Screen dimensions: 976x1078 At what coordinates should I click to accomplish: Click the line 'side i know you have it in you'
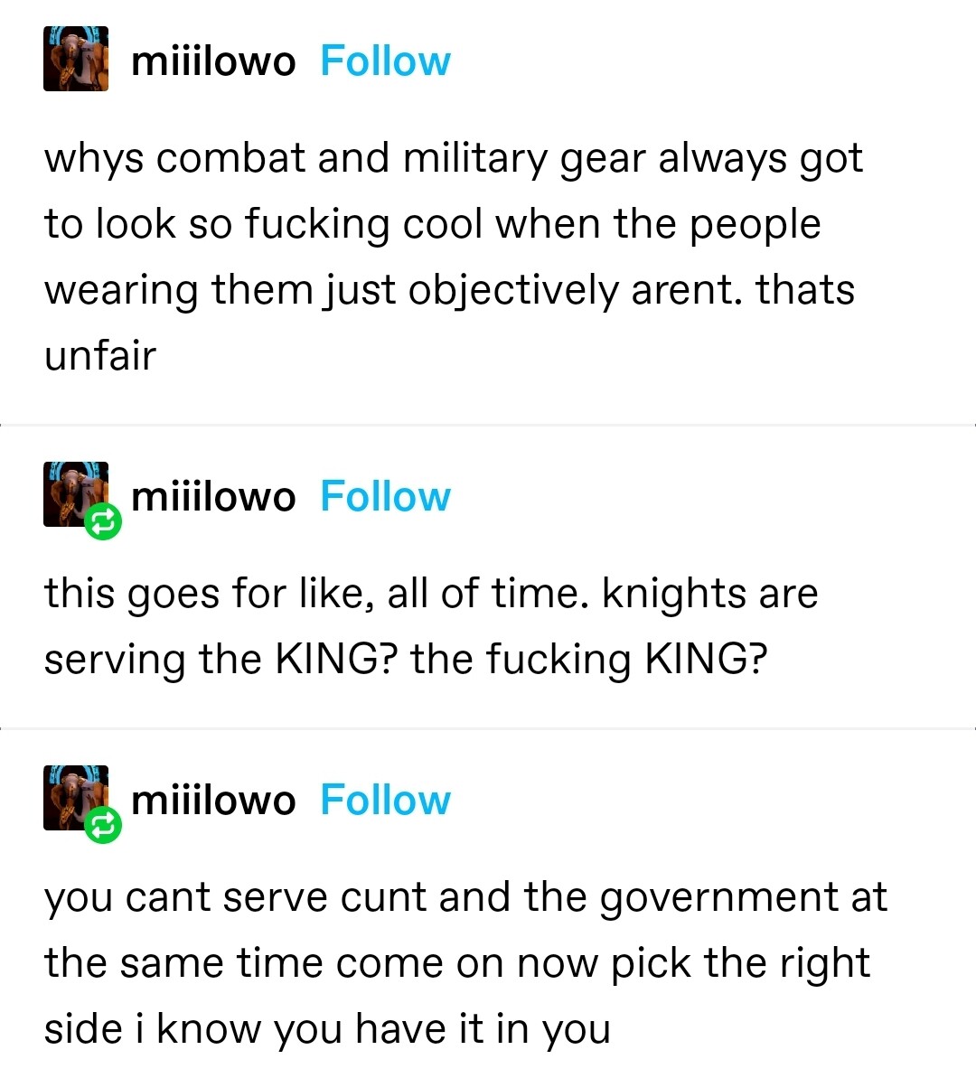[327, 1030]
